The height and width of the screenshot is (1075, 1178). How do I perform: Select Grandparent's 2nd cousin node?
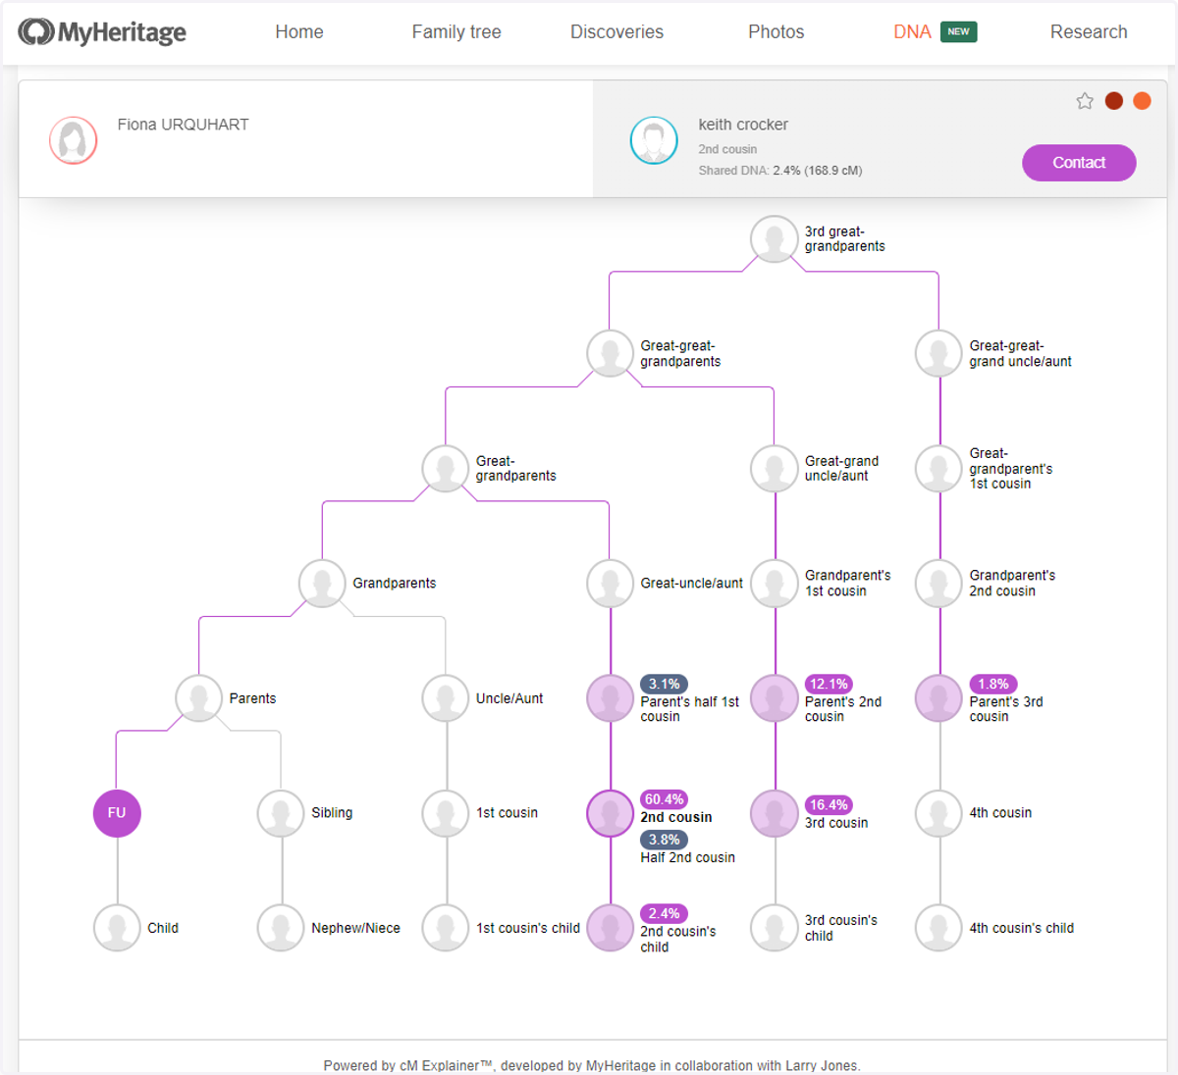tap(939, 584)
